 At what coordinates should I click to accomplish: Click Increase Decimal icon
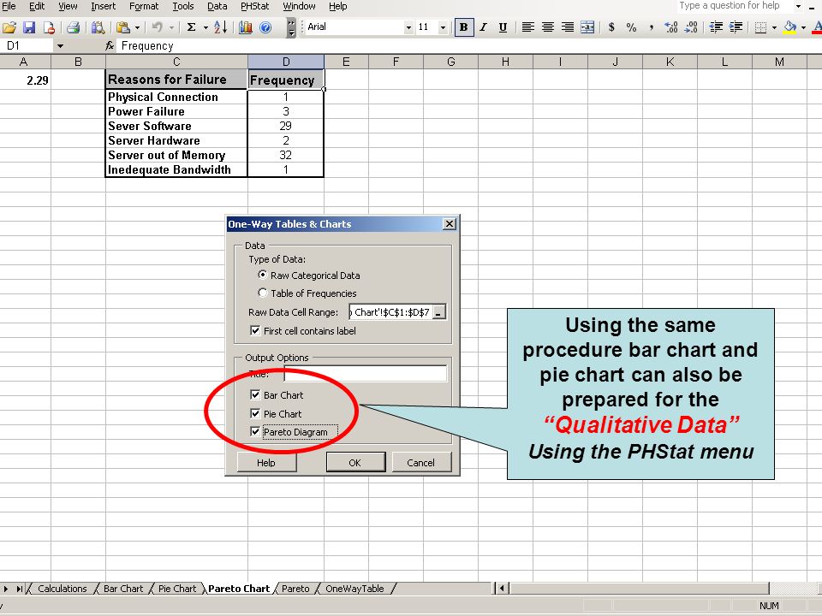click(x=671, y=27)
